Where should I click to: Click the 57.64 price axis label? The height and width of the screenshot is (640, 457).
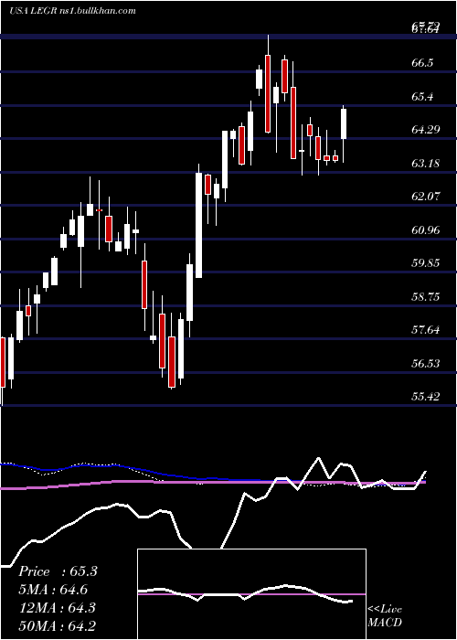click(426, 330)
